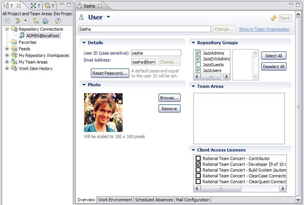Toggle the JazzDWAdmins checkbox

(x=198, y=59)
